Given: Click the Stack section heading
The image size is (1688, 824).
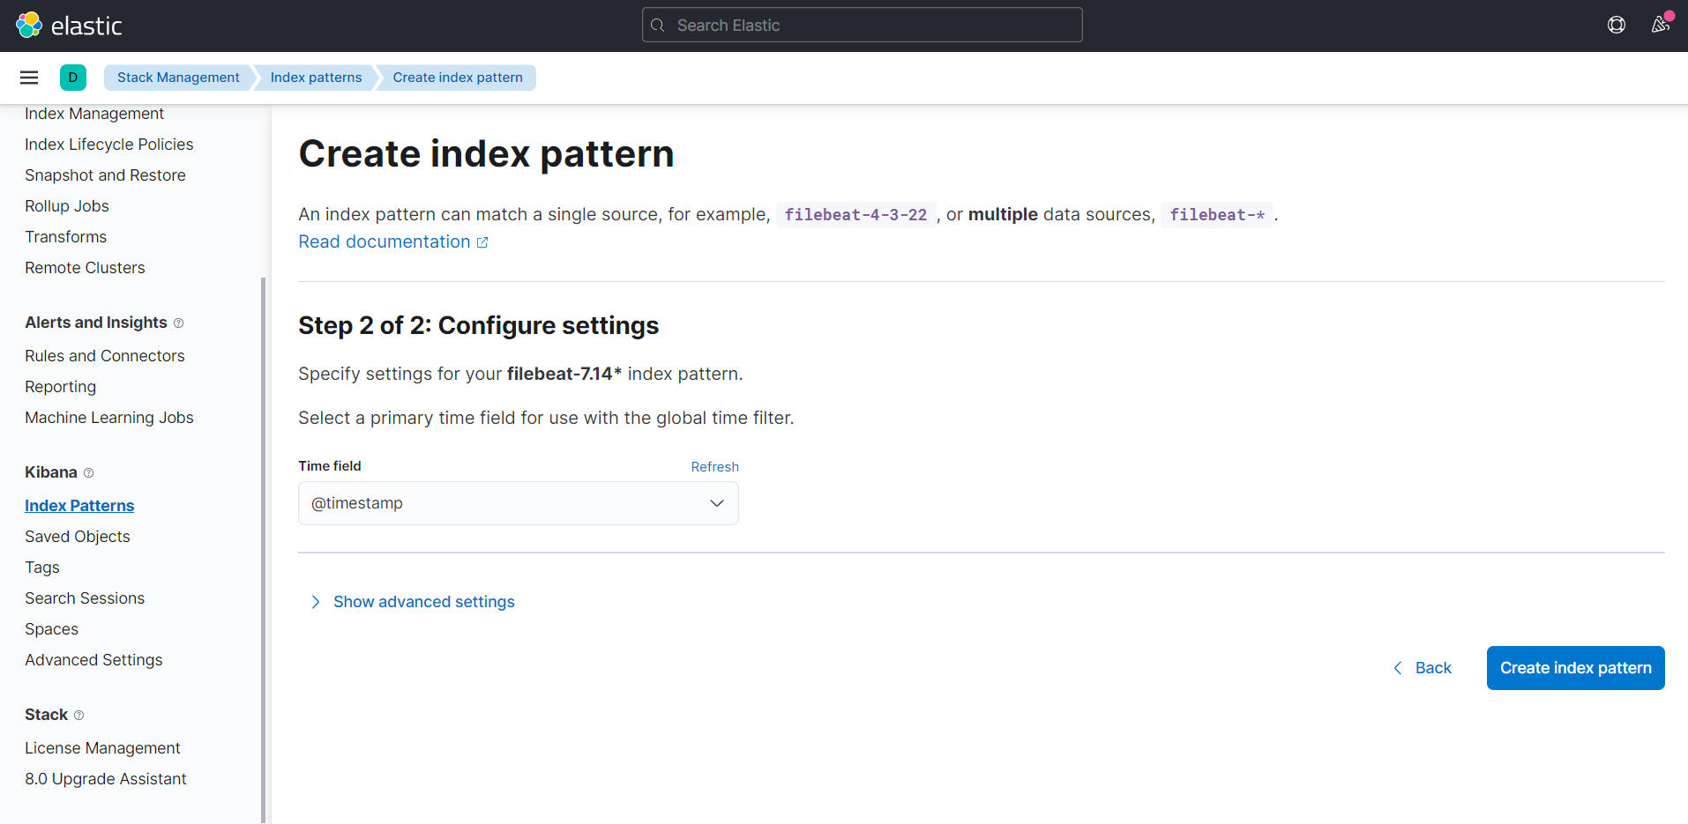Looking at the screenshot, I should coord(47,715).
